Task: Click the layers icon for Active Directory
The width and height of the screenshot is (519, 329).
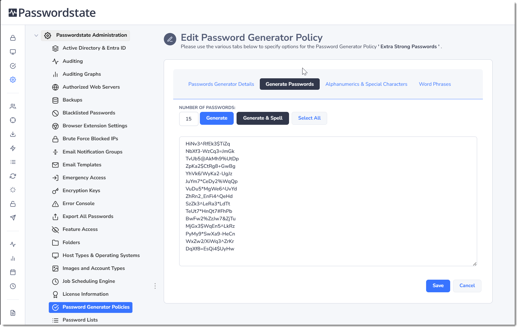Action: pos(55,48)
